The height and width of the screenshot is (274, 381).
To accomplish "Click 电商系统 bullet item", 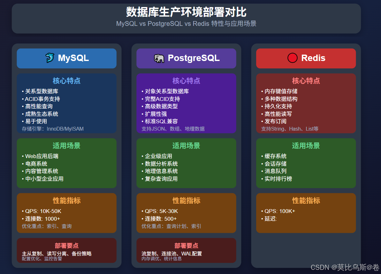I will (34, 164).
